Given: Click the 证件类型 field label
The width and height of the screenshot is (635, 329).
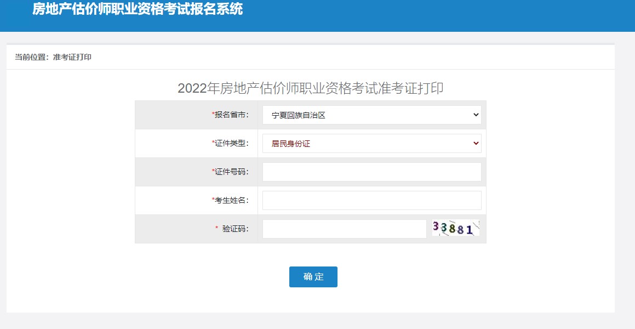Looking at the screenshot, I should (232, 144).
